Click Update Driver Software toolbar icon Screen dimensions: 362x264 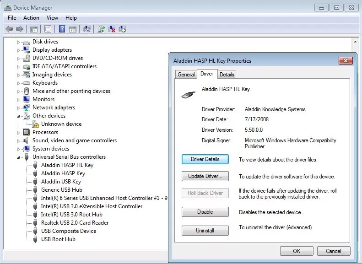coord(101,29)
